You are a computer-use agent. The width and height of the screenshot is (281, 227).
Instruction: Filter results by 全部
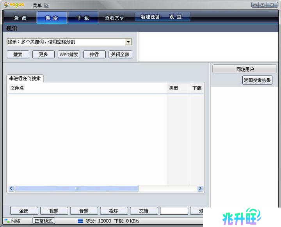tap(24, 211)
